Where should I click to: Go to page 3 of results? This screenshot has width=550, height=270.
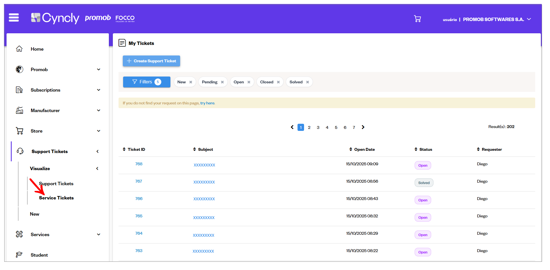pos(318,127)
